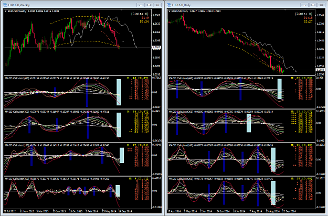Click the 24 Jun 2014 date on Daily time axis
328x216 pixels.
click(x=223, y=211)
